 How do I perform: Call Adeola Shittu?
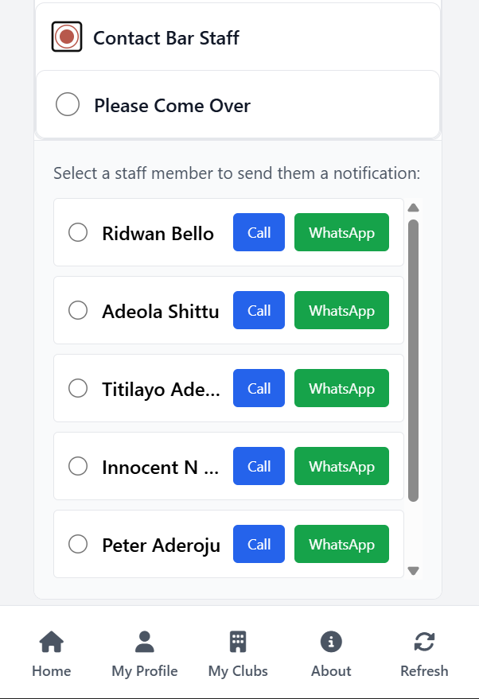coord(259,310)
